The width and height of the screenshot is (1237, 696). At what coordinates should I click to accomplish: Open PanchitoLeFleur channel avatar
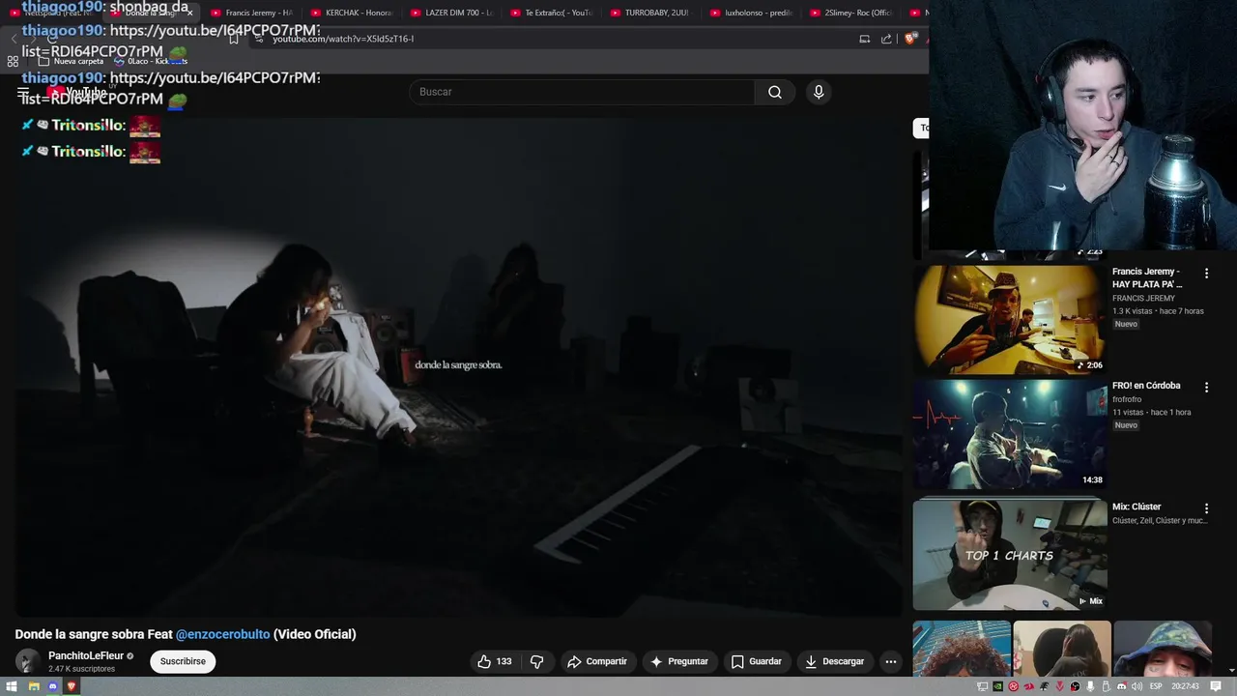27,661
